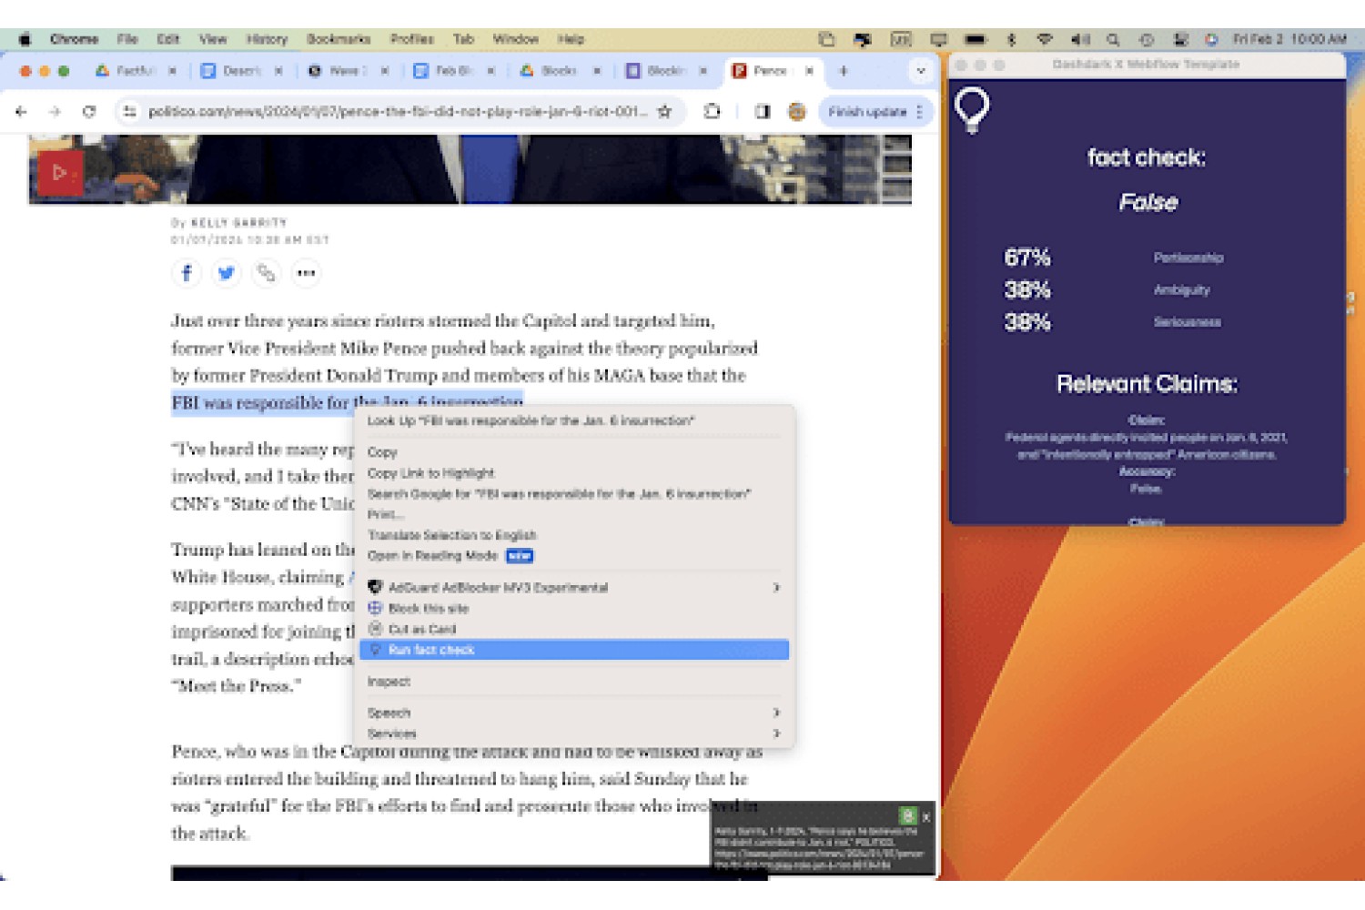This screenshot has height=910, width=1365.
Task: Bookmark this page with the star icon
Action: [665, 111]
